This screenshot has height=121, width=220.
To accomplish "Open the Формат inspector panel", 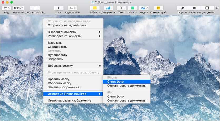I will tap(182, 8).
